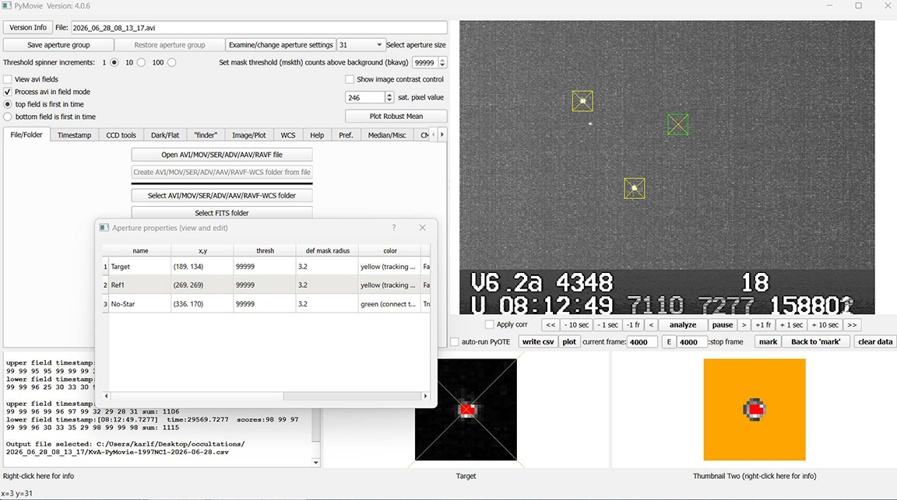
Task: Switch to the File/Folder tab
Action: [x=26, y=135]
